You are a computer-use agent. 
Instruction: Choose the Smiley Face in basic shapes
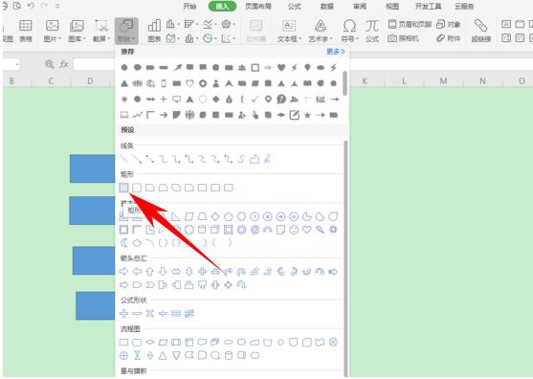(294, 230)
